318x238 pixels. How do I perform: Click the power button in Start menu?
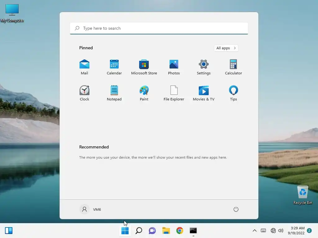pos(236,209)
